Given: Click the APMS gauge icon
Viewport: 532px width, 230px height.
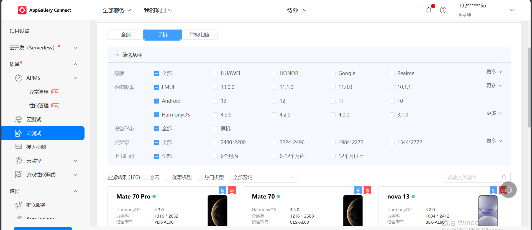Looking at the screenshot, I should [19, 78].
